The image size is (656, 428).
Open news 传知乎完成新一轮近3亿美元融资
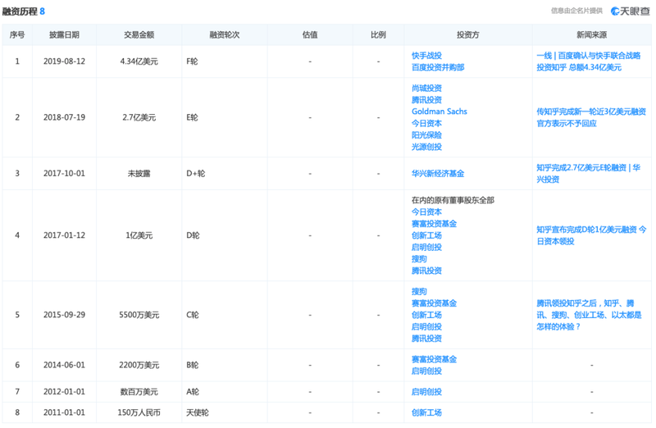point(591,117)
